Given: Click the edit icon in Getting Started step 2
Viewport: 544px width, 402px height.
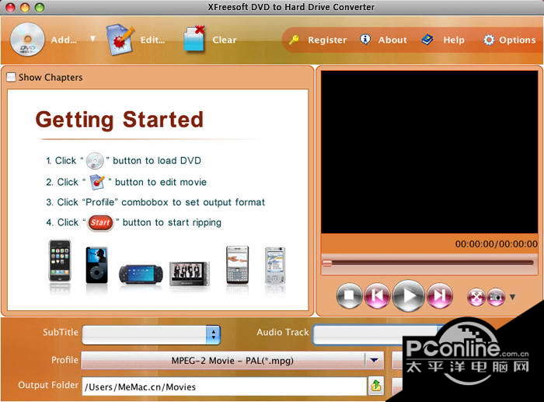Looking at the screenshot, I should coord(97,182).
